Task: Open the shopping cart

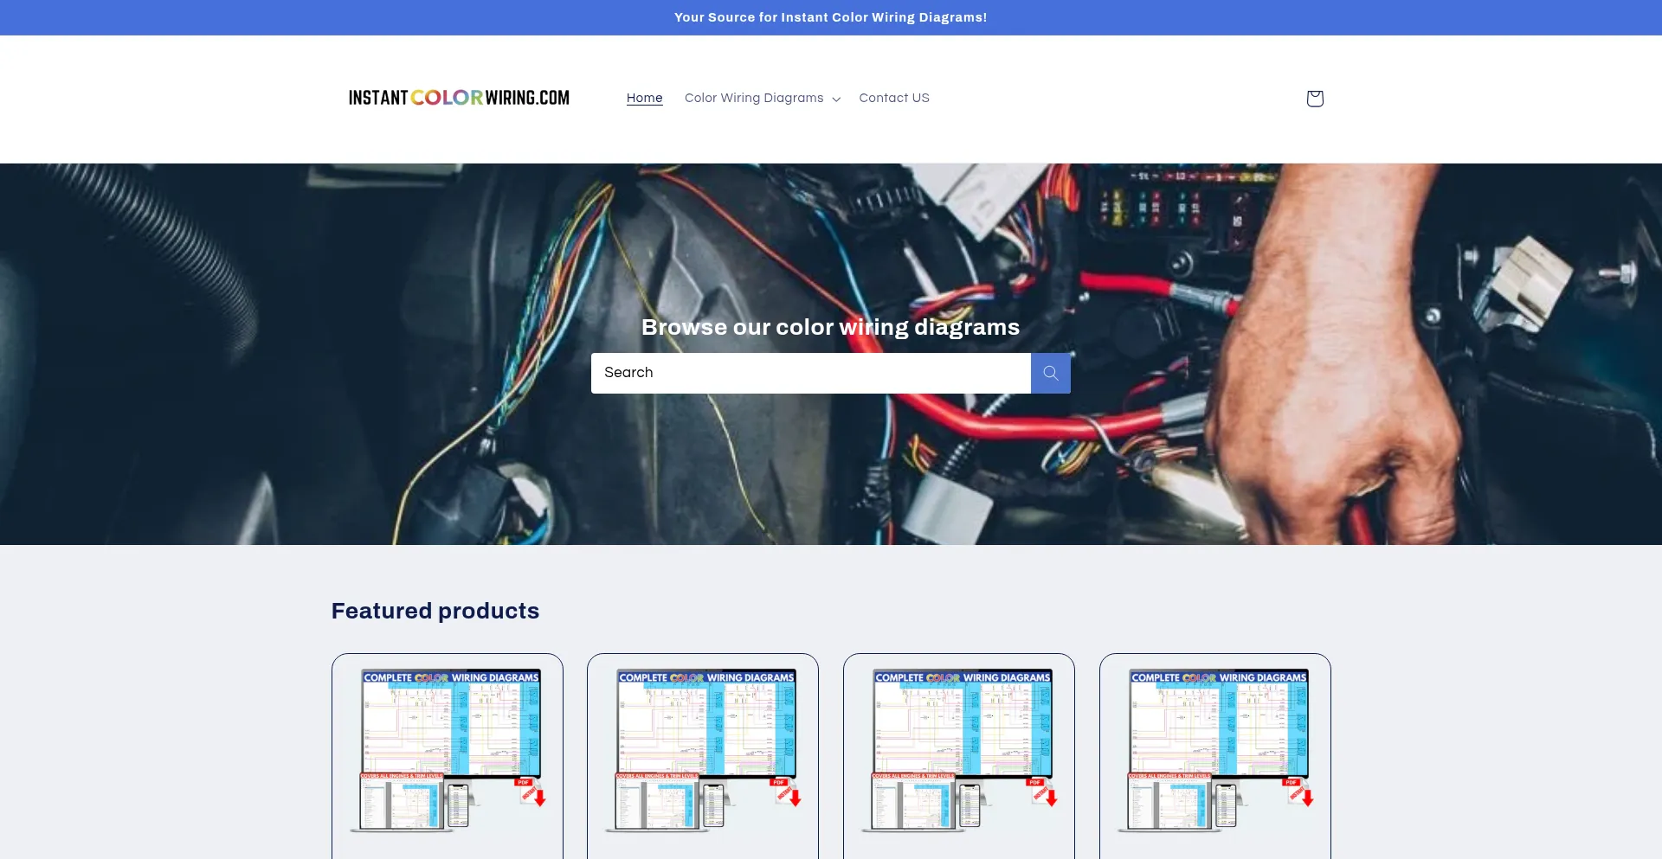Action: click(x=1314, y=99)
